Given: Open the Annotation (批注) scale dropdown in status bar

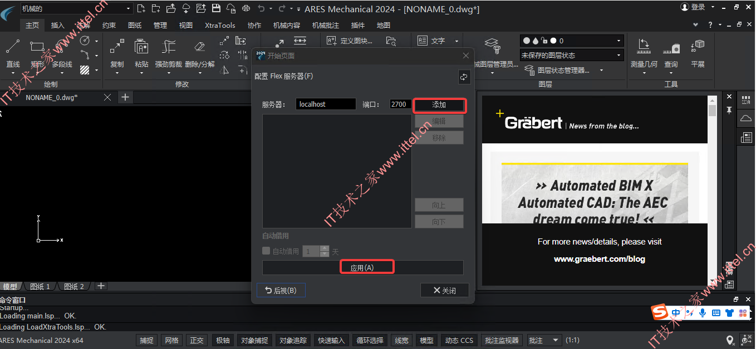Looking at the screenshot, I should click(x=543, y=340).
